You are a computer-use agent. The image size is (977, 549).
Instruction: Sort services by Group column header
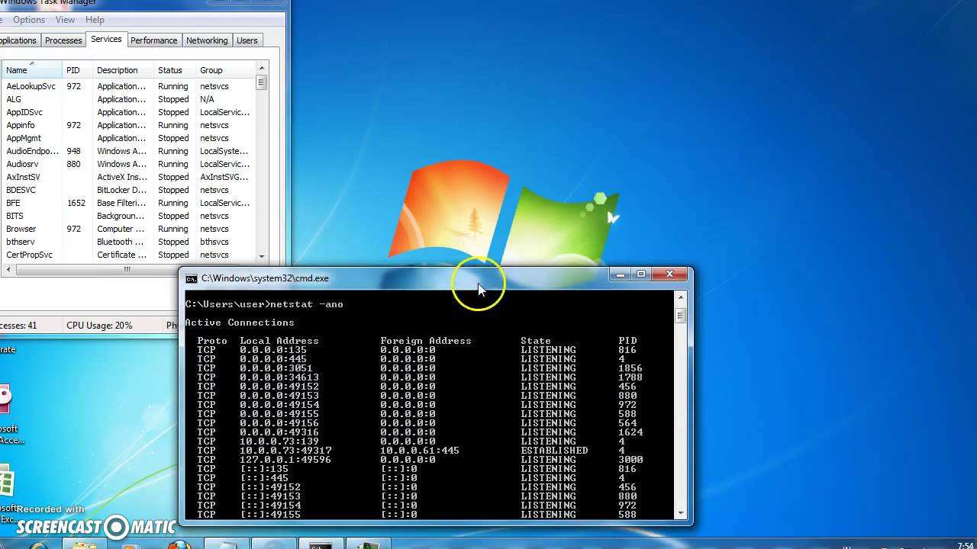(x=225, y=70)
